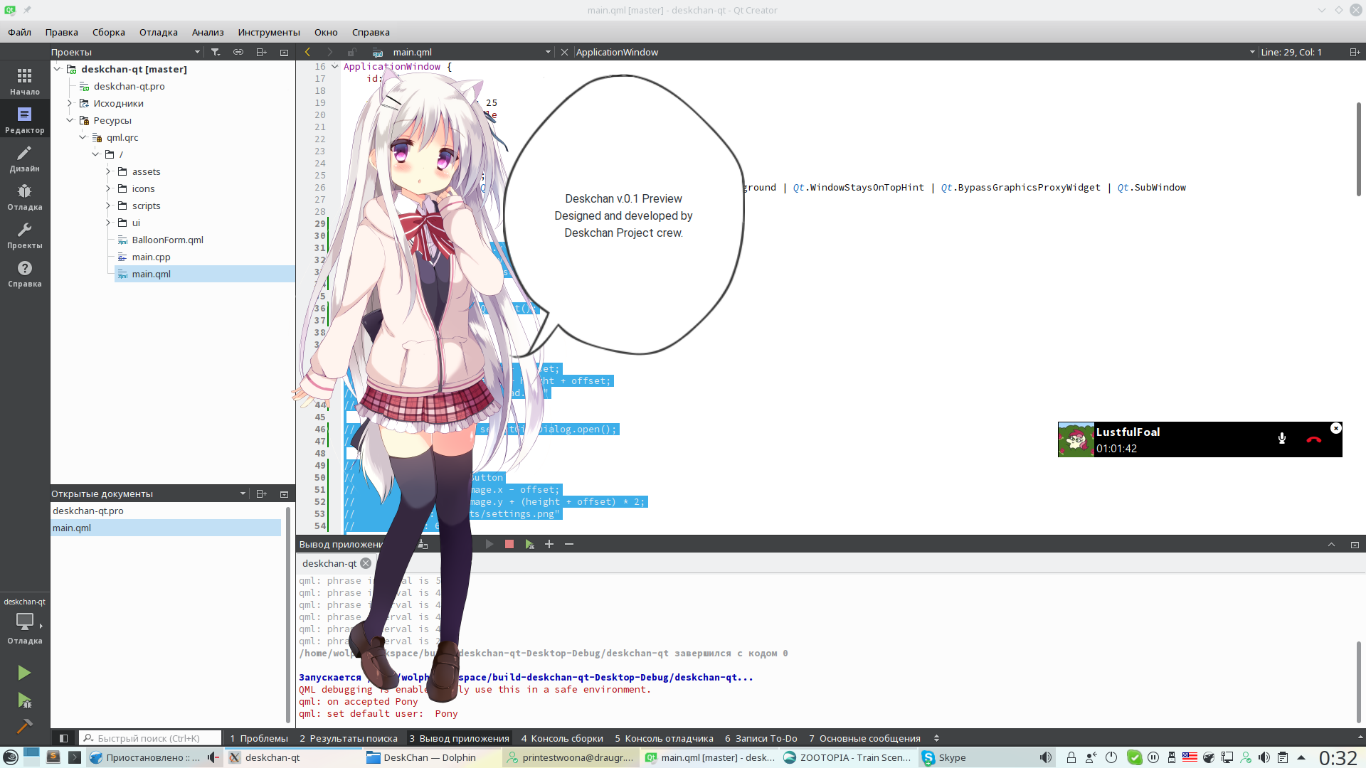Close the deskchan-qt output tab
Image resolution: width=1366 pixels, height=768 pixels.
pos(366,563)
